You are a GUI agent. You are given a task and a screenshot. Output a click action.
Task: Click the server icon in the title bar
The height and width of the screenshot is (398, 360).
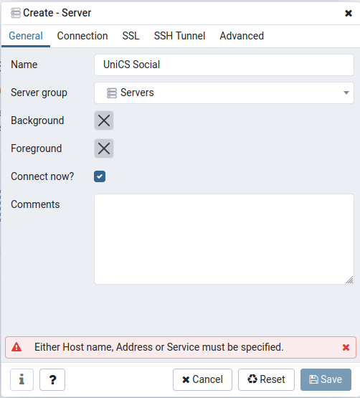pyautogui.click(x=16, y=13)
